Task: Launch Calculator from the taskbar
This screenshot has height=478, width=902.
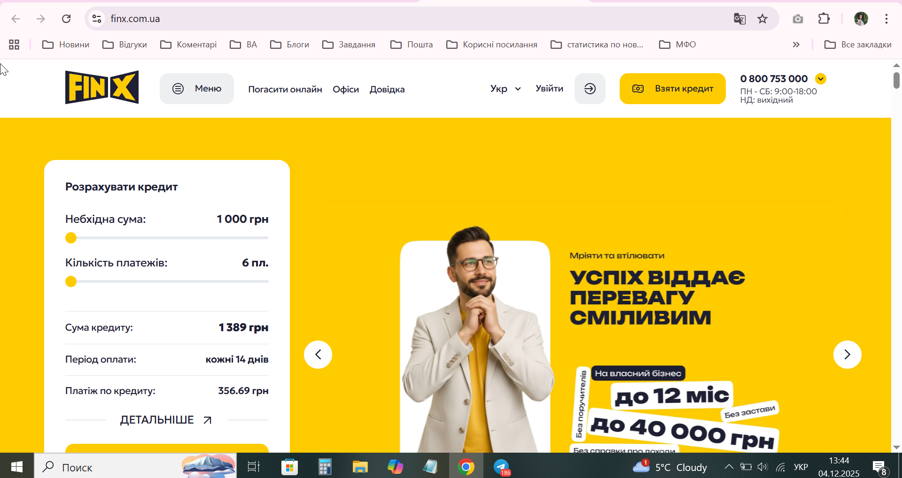Action: point(325,467)
